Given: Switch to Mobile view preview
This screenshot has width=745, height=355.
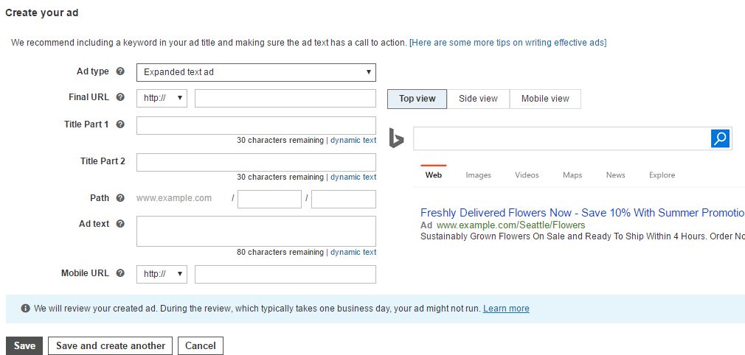Looking at the screenshot, I should coord(545,99).
